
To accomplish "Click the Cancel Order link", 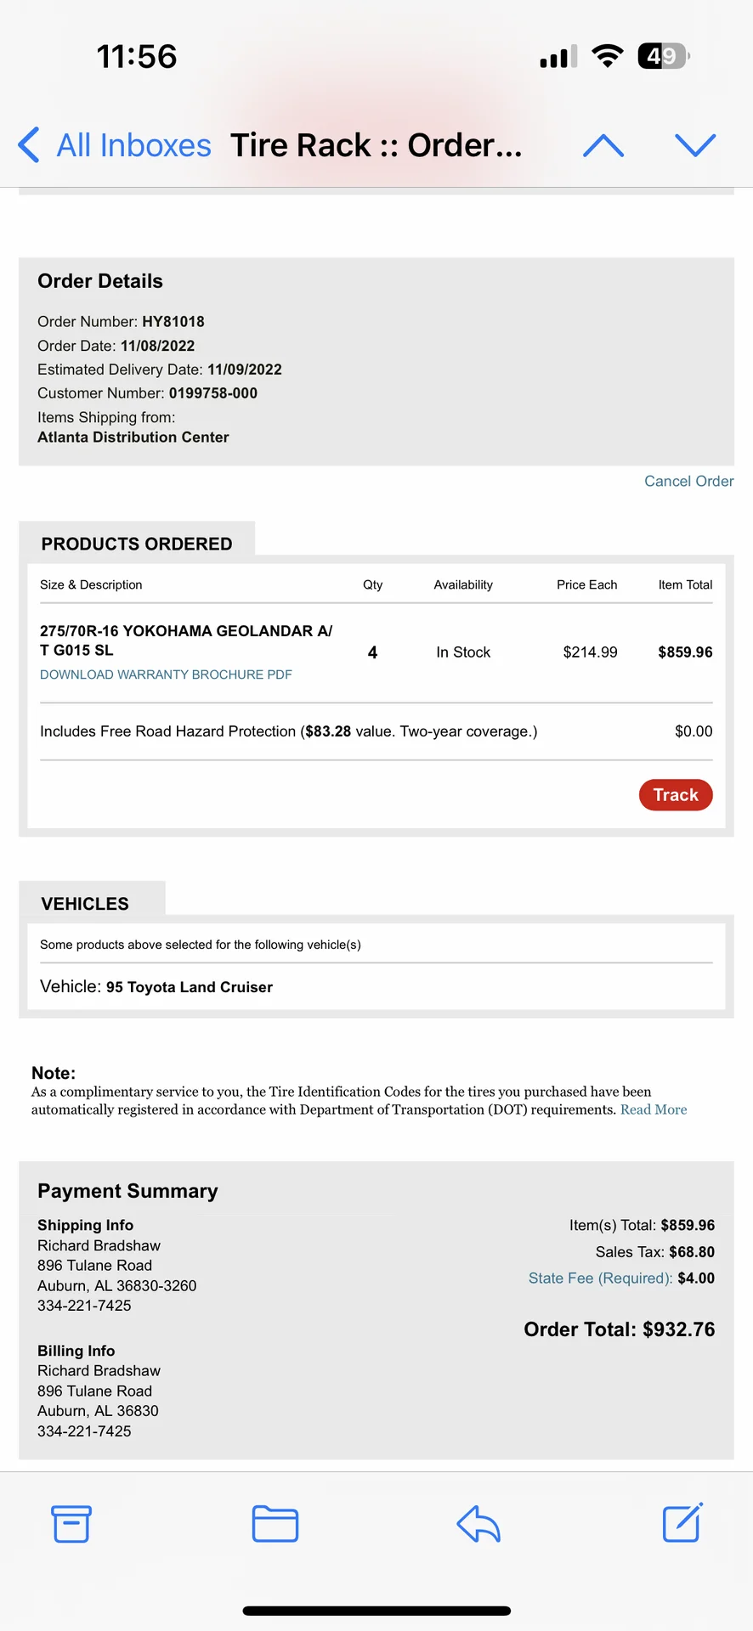I will coord(688,481).
